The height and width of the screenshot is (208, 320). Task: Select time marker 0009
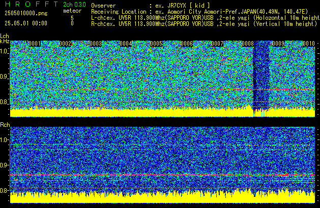pyautogui.click(x=278, y=44)
